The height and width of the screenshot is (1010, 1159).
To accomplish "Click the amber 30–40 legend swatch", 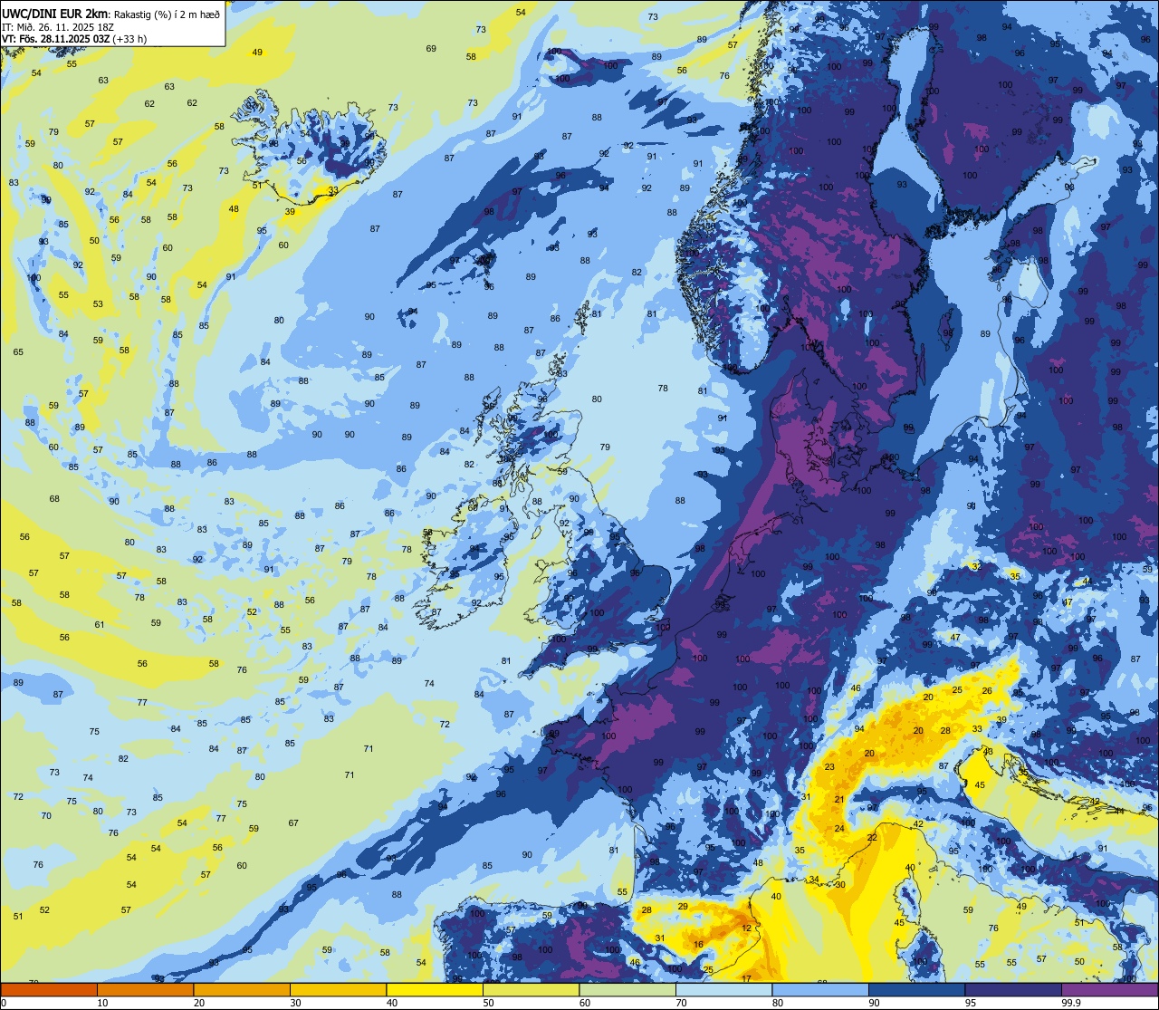I will (338, 989).
